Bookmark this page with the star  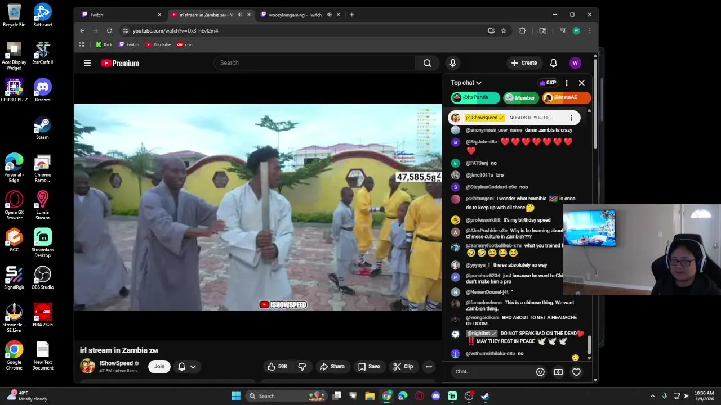coord(504,30)
